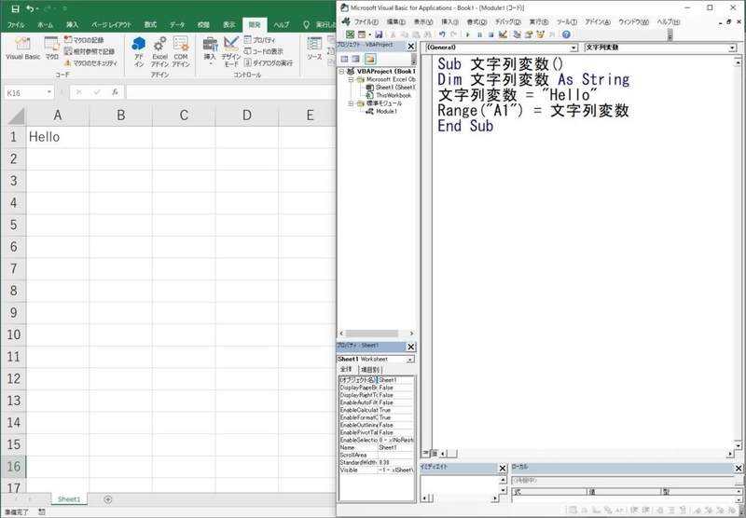Select column C header in Excel
This screenshot has height=518, width=746.
pos(184,115)
